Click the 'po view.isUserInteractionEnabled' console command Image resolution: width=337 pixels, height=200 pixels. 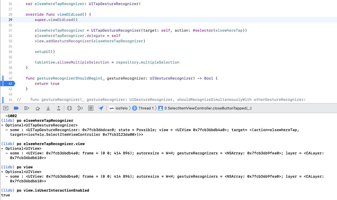(53, 190)
